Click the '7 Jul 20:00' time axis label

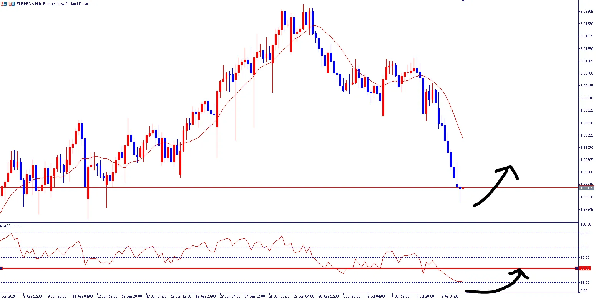[x=426, y=297]
